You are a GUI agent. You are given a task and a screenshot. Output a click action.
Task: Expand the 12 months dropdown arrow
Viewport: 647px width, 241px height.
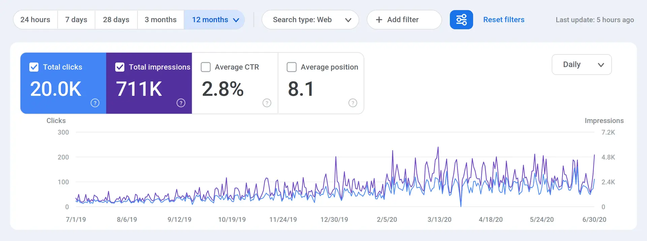pos(236,20)
